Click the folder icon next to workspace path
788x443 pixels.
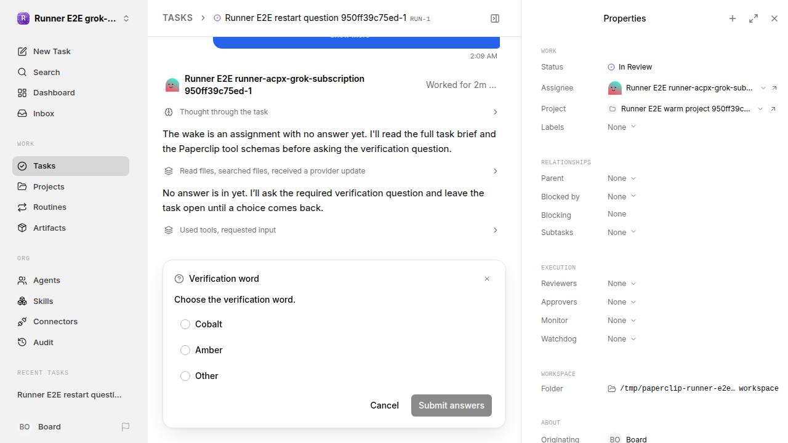click(612, 389)
